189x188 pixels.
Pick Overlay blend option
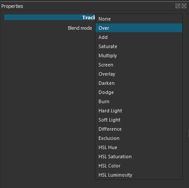[x=139, y=74]
